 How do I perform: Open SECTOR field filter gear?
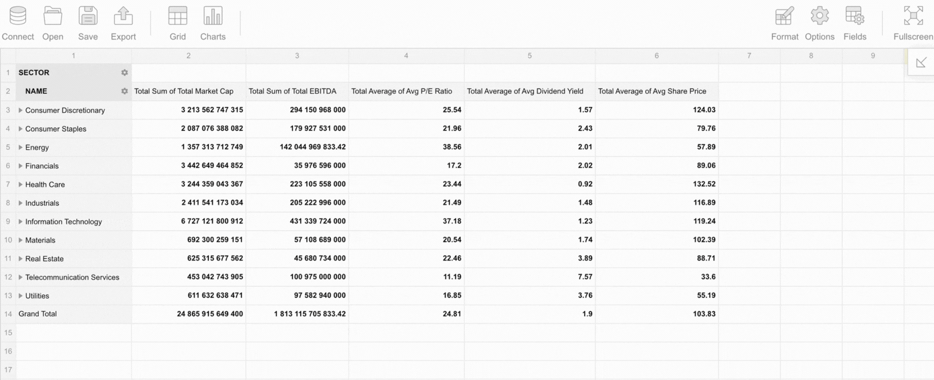pyautogui.click(x=124, y=73)
